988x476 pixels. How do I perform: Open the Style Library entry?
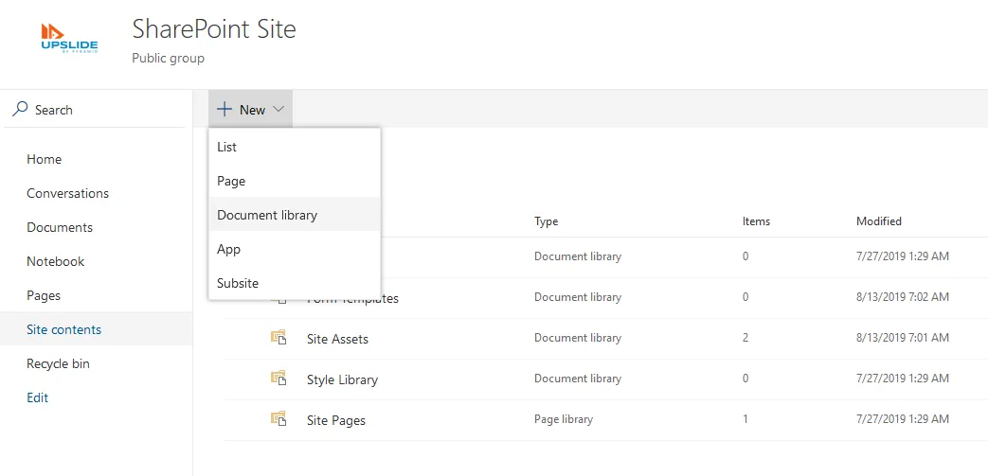tap(342, 379)
